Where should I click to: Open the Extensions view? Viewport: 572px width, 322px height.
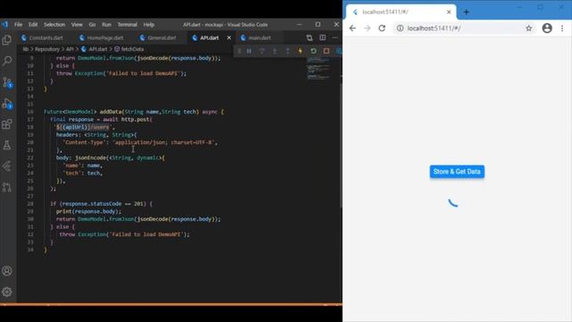(7, 124)
